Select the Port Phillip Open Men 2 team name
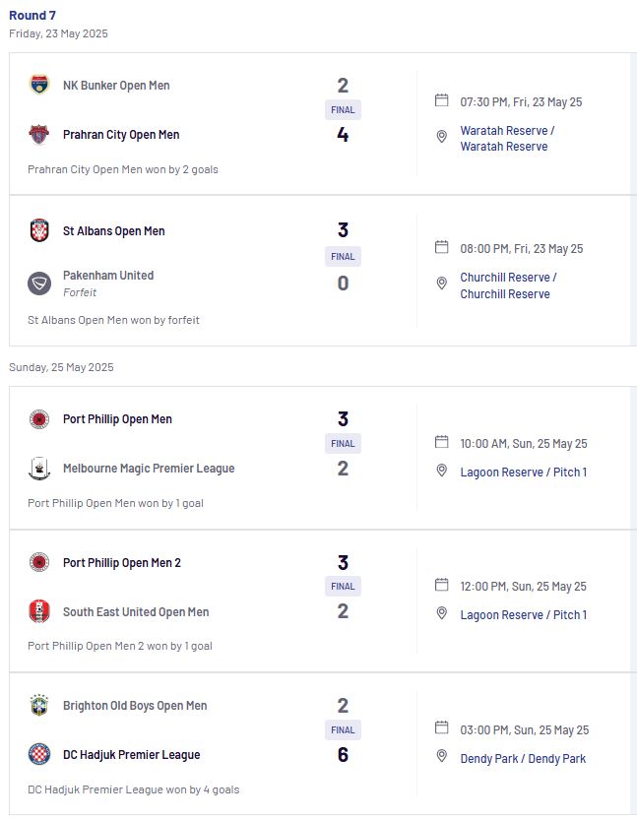This screenshot has width=637, height=820. 122,563
